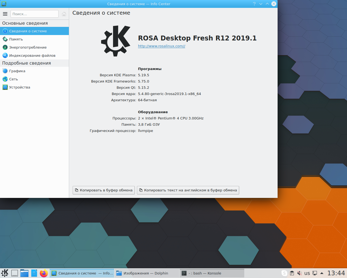Click the KDE Plasma version 5.19.5

point(144,75)
